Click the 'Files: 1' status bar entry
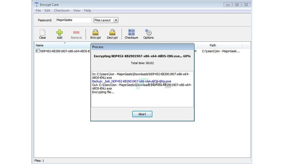Viewport: 284px width, 164px height. pos(39,161)
